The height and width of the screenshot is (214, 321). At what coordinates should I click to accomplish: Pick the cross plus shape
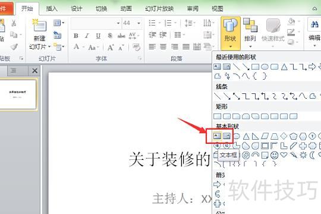click(x=303, y=146)
